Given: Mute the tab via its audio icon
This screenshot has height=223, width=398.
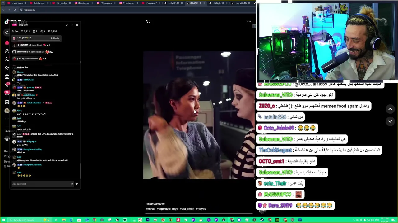Looking at the screenshot, I should 201,3.
